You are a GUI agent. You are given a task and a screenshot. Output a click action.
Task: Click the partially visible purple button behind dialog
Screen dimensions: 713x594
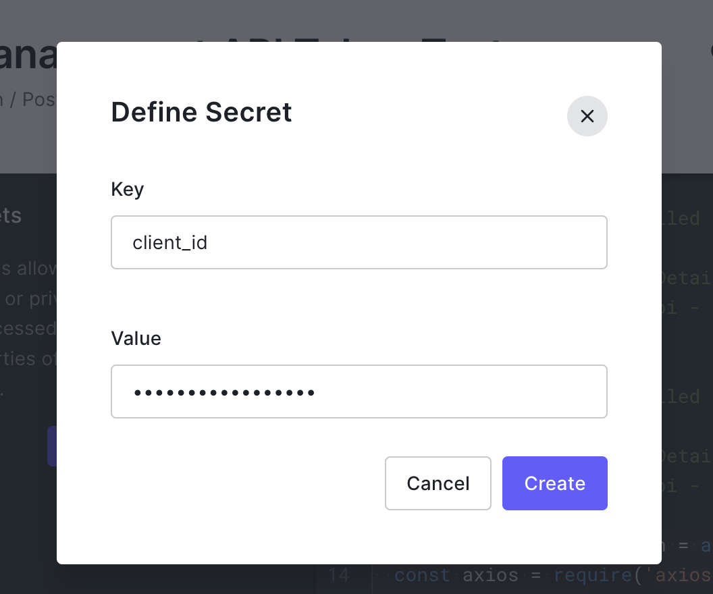tap(51, 446)
